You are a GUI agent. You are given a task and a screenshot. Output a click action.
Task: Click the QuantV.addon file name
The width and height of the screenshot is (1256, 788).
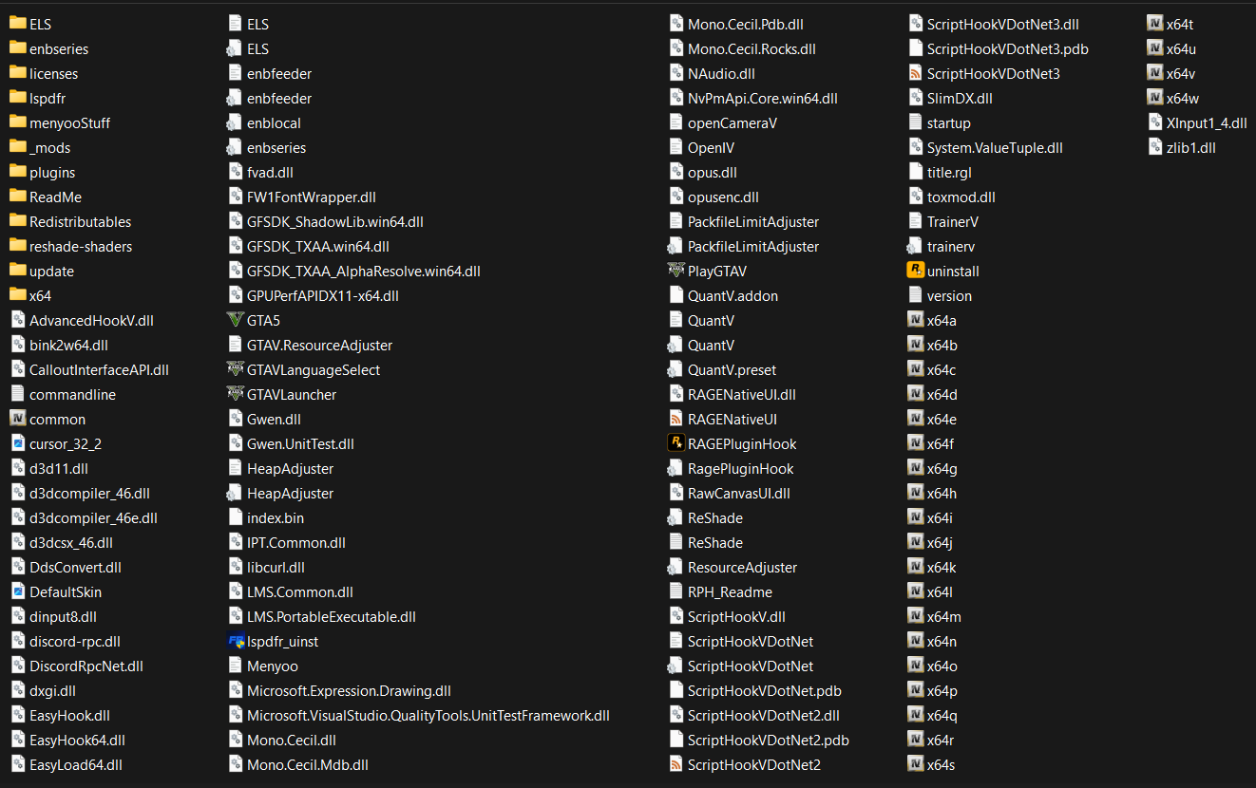click(x=733, y=295)
